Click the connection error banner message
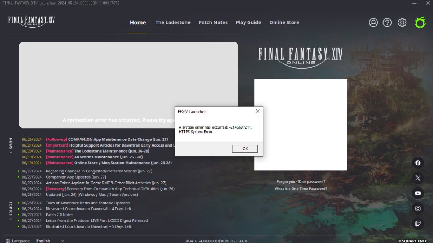 pyautogui.click(x=119, y=120)
